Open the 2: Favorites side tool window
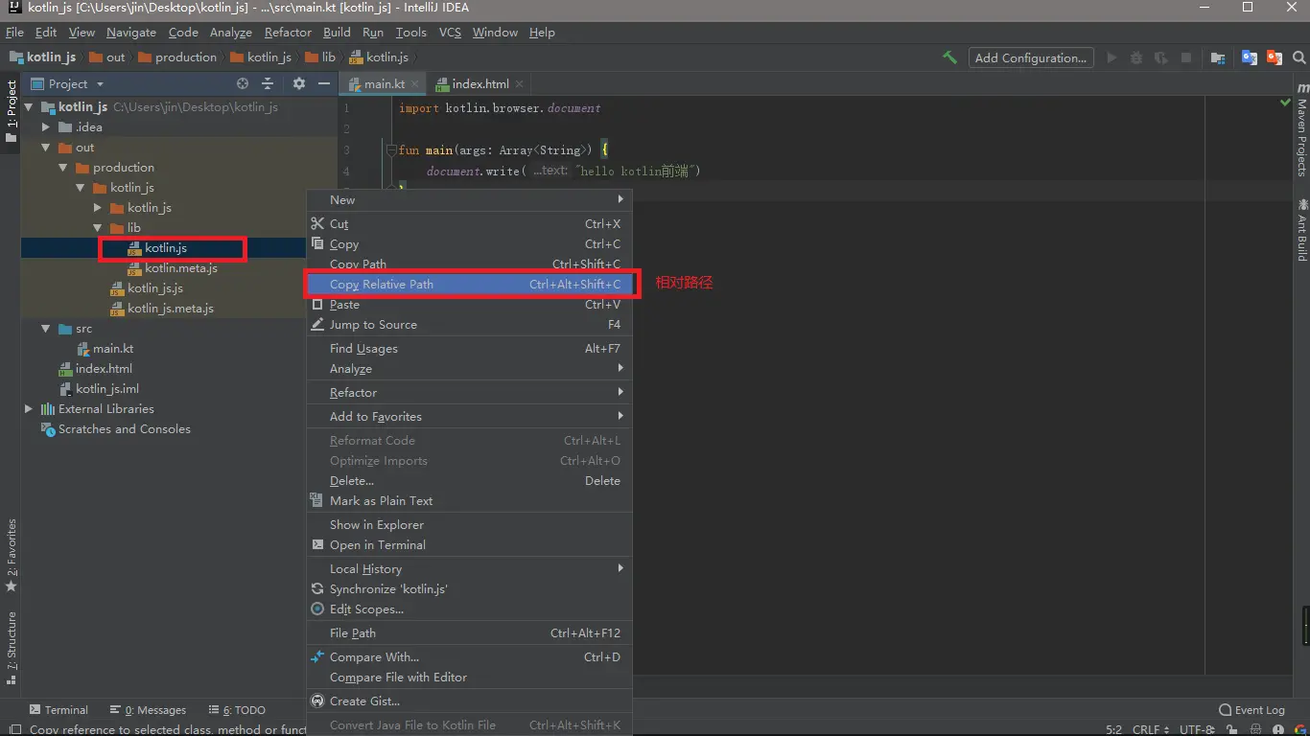 point(12,555)
